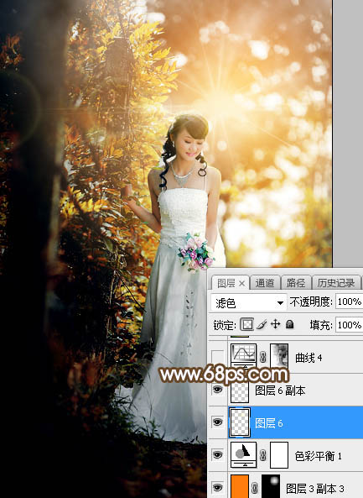Switch to the 路径 tab

(295, 282)
